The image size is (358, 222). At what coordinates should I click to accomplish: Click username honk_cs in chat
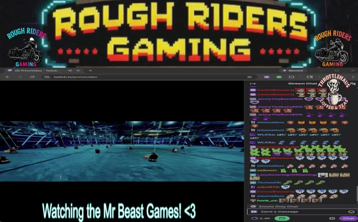(x=267, y=201)
